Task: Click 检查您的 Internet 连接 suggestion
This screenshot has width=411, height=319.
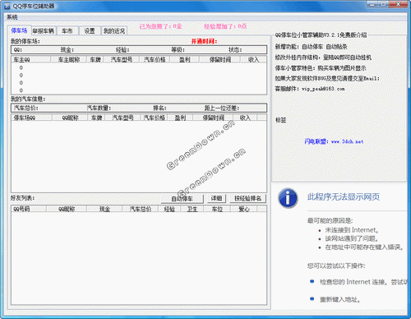Action: [363, 282]
